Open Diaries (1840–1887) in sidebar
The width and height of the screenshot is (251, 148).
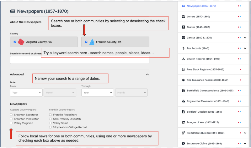tap(198, 27)
